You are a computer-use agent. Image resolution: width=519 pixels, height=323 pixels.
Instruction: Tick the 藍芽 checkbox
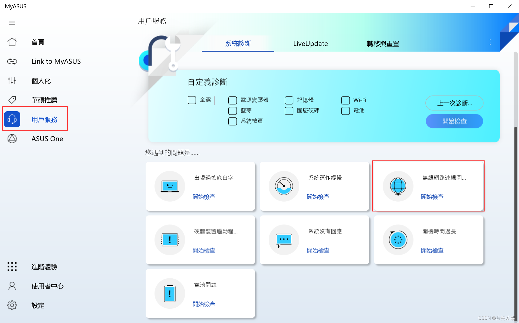pos(232,111)
